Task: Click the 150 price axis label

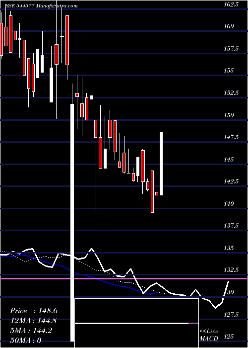Action: pos(229,115)
